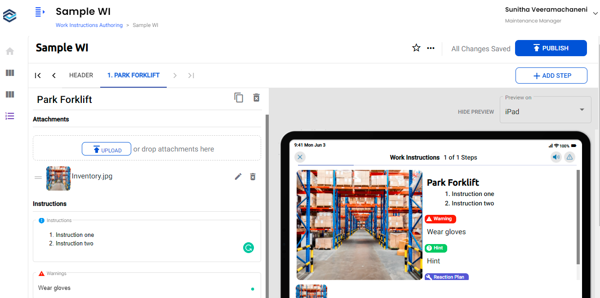The image size is (600, 298).
Task: Click Instruction two in the preview
Action: [473, 203]
